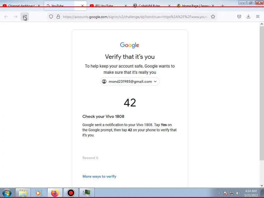Restore down the Firefox window

[x=251, y=3]
